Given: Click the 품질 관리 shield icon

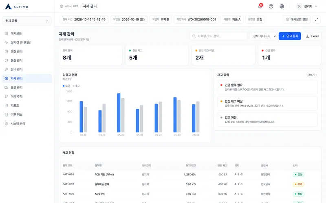Looking at the screenshot, I should point(7,60).
